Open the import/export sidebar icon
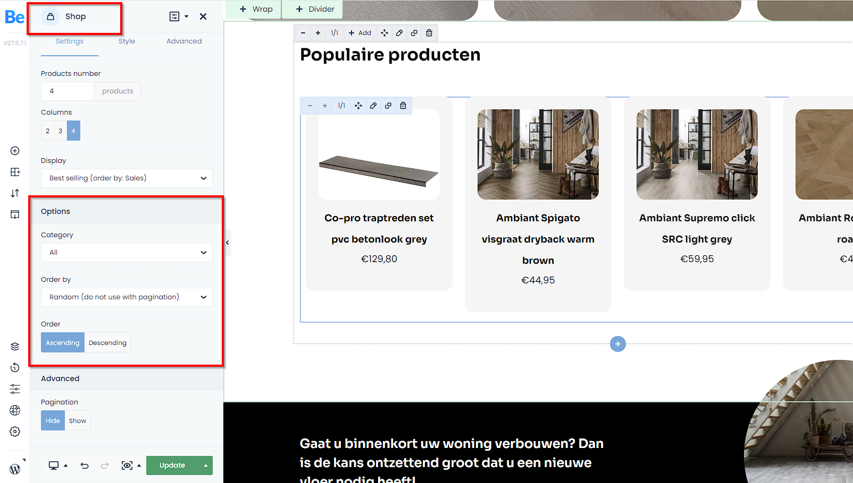853x483 pixels. (x=15, y=214)
